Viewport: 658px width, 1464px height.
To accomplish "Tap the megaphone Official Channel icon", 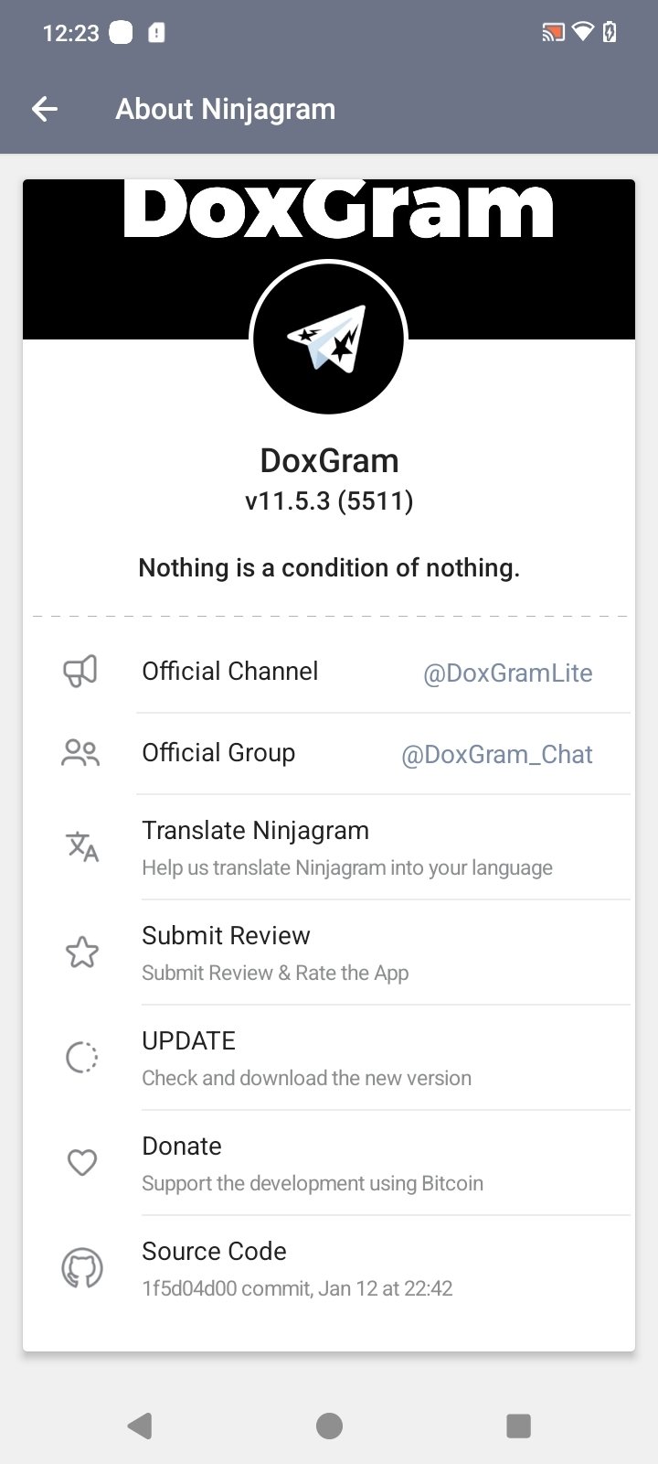I will 80,672.
